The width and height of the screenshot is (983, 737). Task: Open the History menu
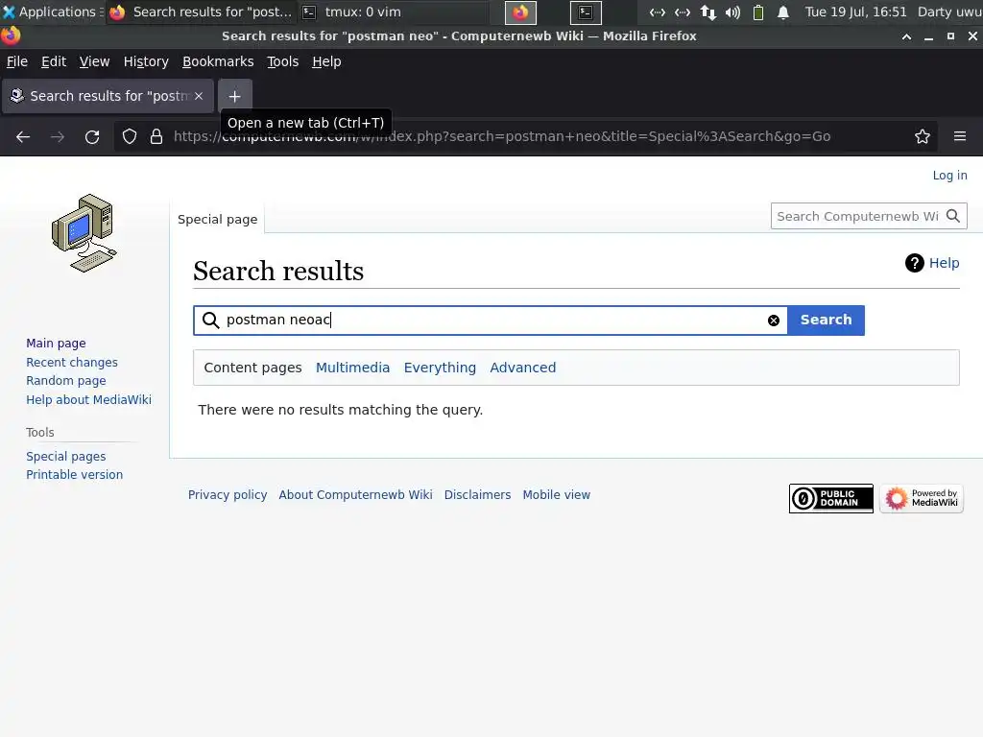tap(146, 61)
